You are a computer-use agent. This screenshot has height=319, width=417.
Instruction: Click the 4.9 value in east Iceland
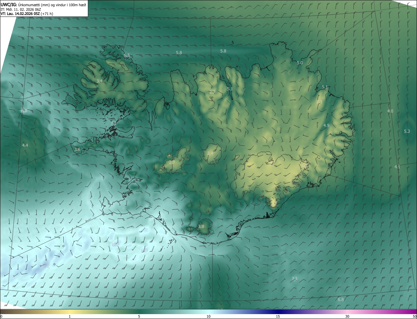326,126
